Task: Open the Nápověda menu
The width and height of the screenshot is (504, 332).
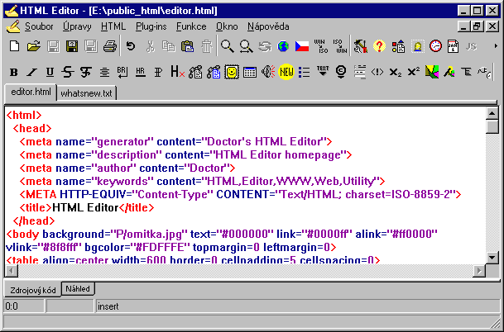Action: [x=268, y=26]
